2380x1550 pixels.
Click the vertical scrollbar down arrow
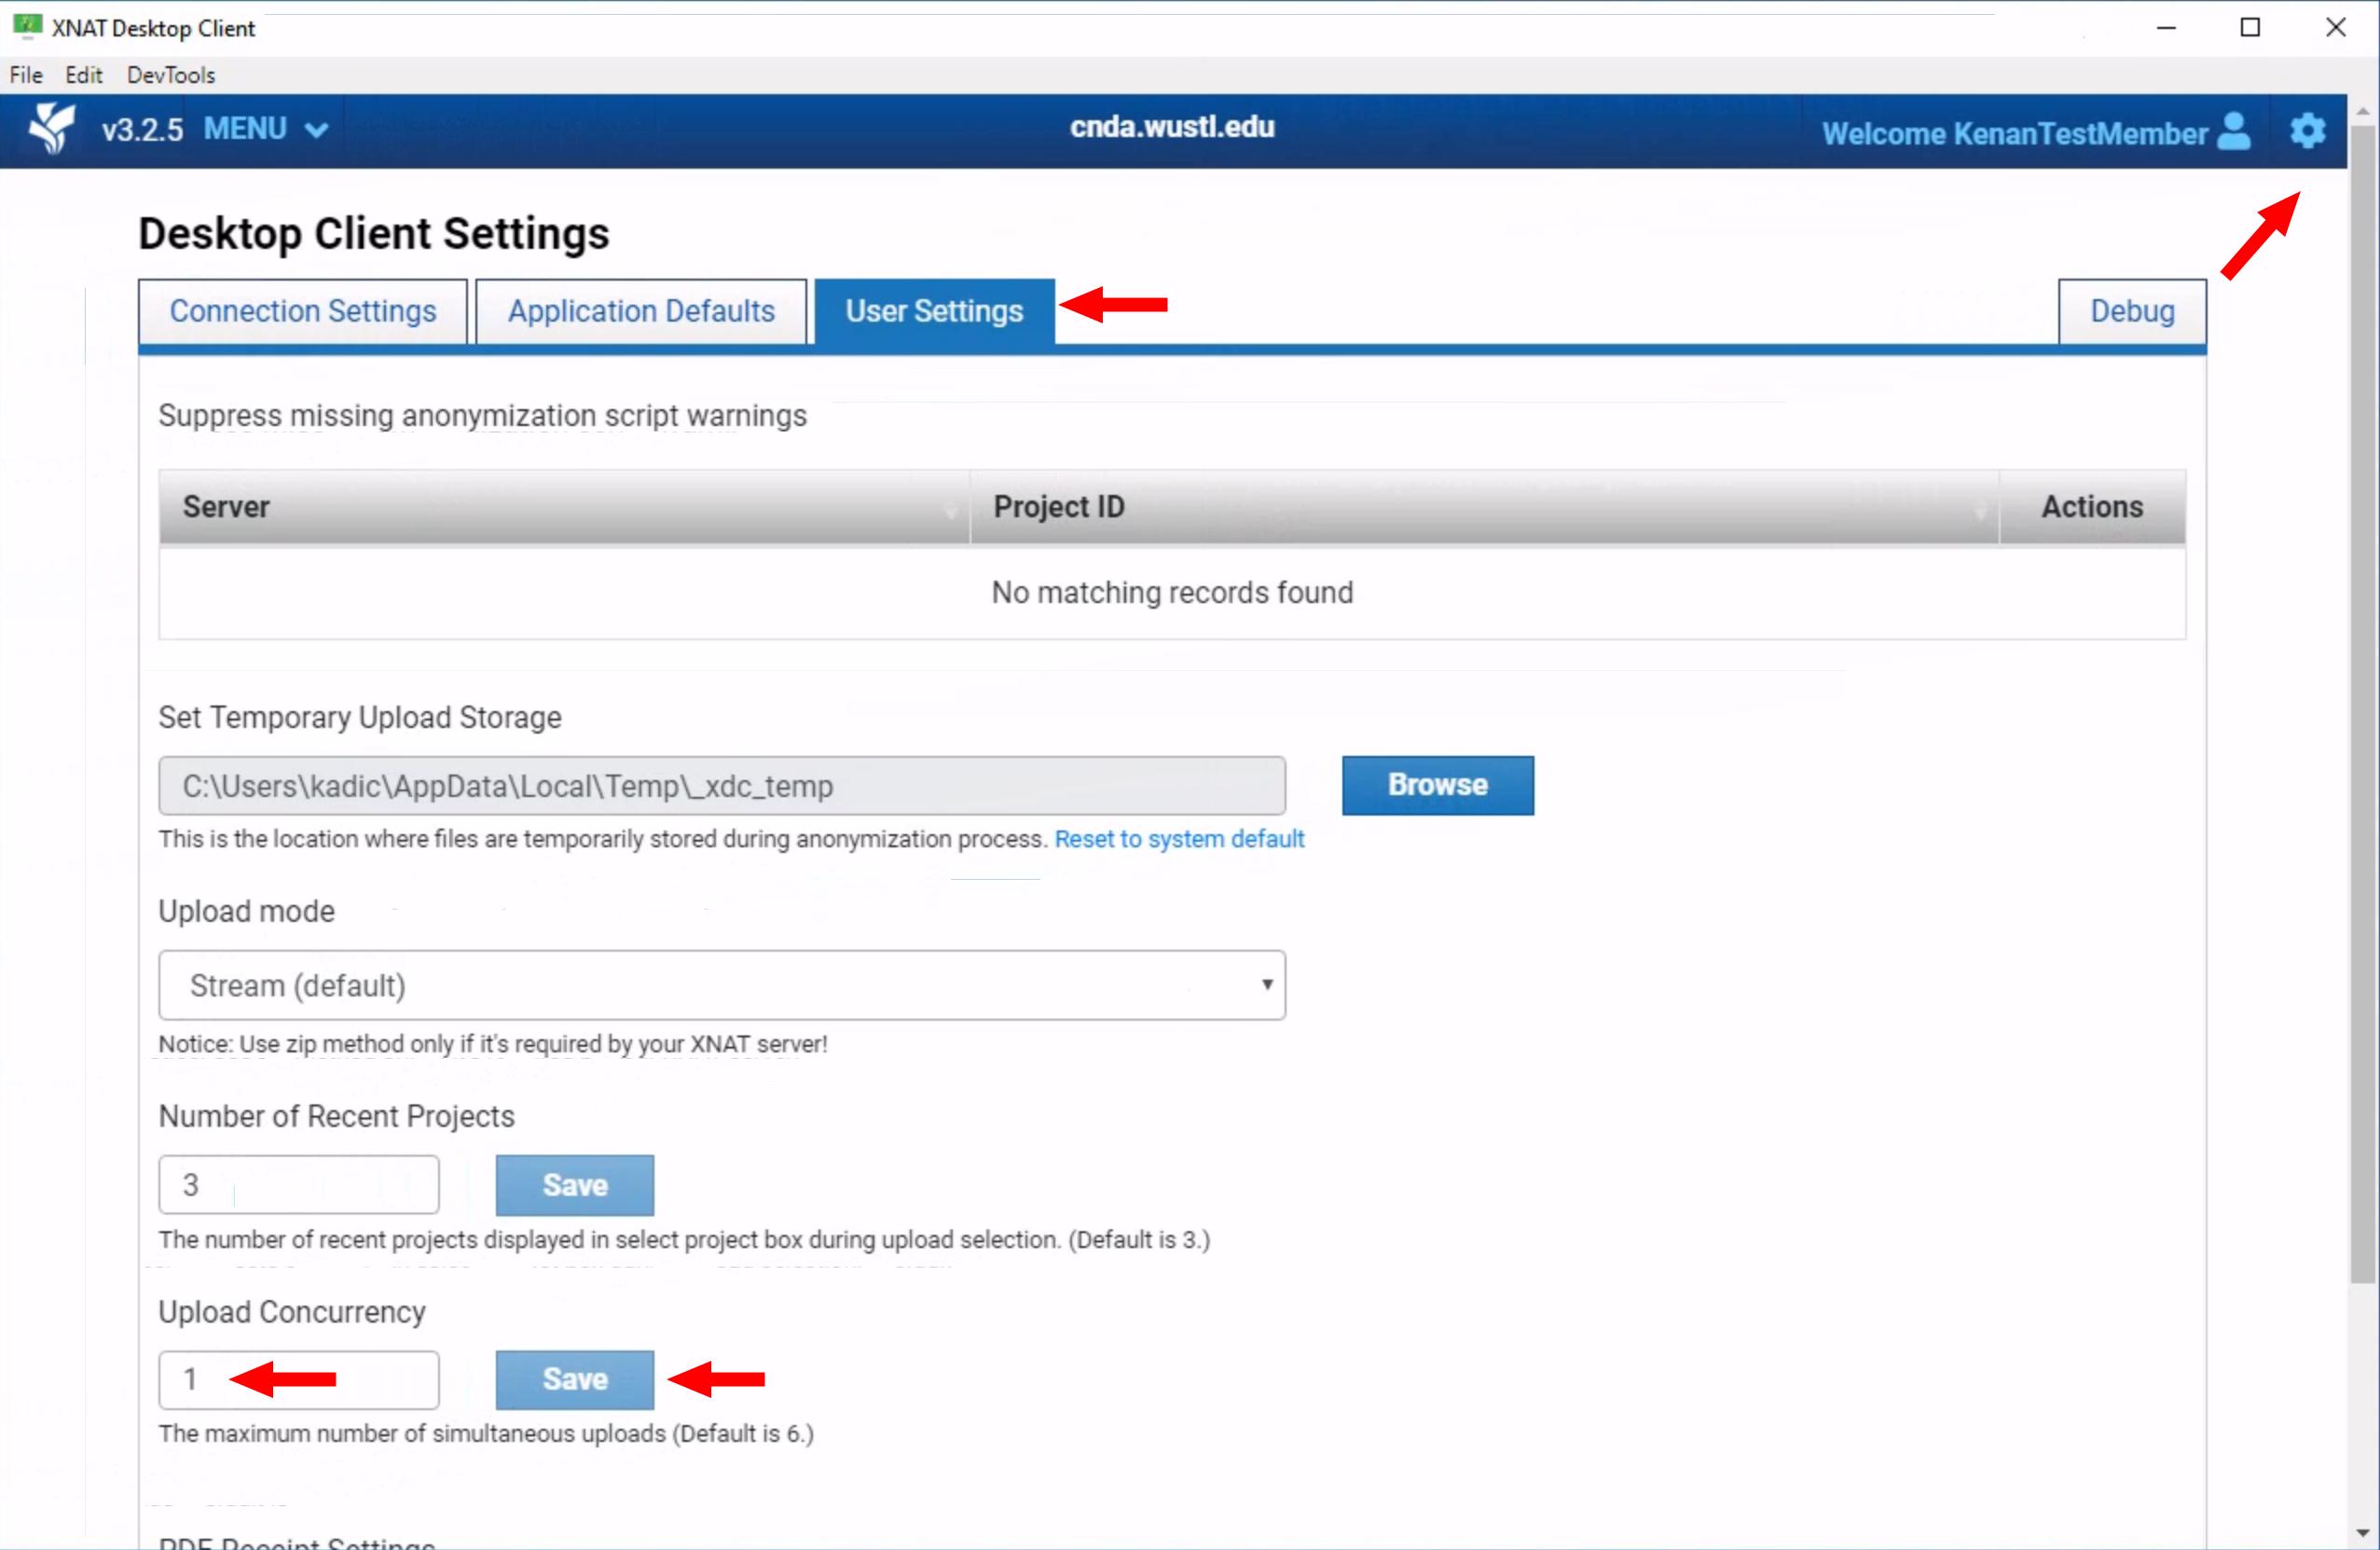tap(2362, 1532)
